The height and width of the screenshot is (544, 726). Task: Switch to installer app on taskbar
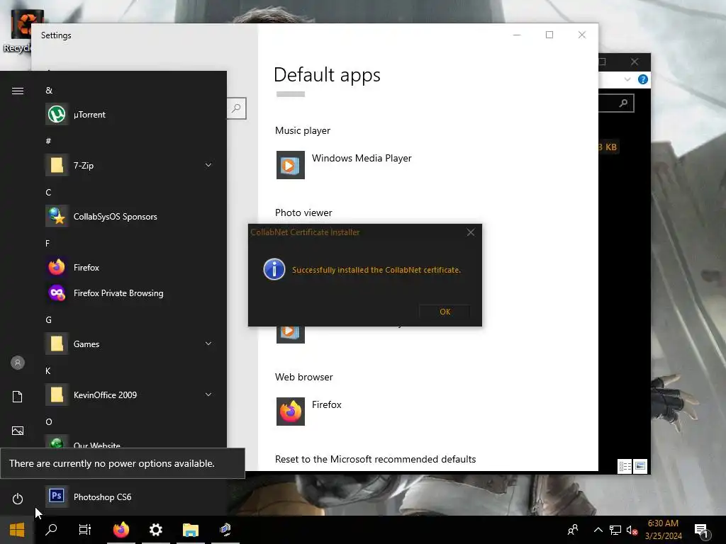pos(225,530)
